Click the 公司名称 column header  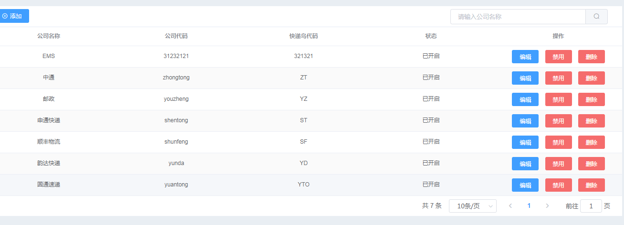[x=49, y=36]
